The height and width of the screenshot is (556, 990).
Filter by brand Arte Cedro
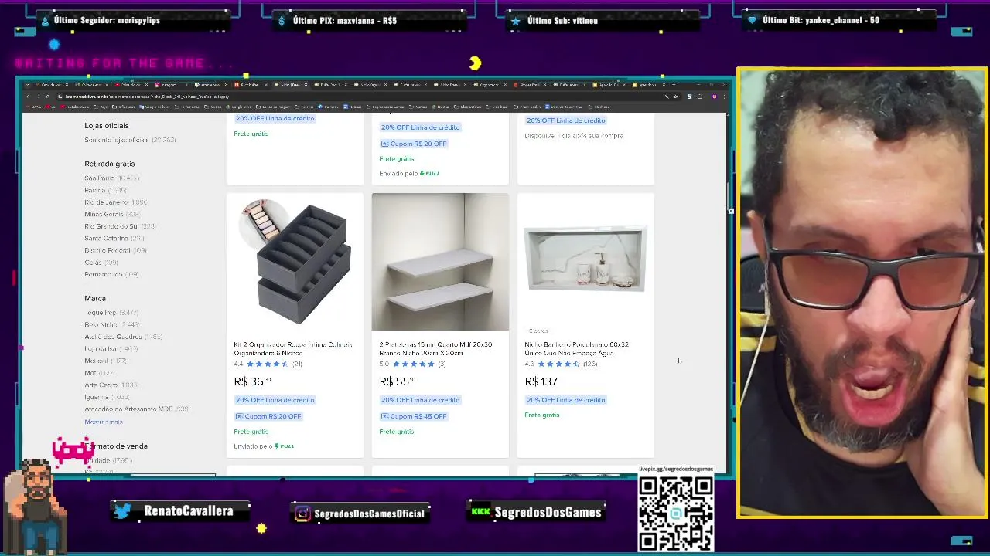111,385
